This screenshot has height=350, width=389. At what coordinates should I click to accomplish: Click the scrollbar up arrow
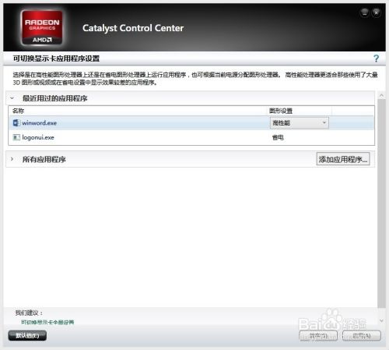(x=381, y=96)
